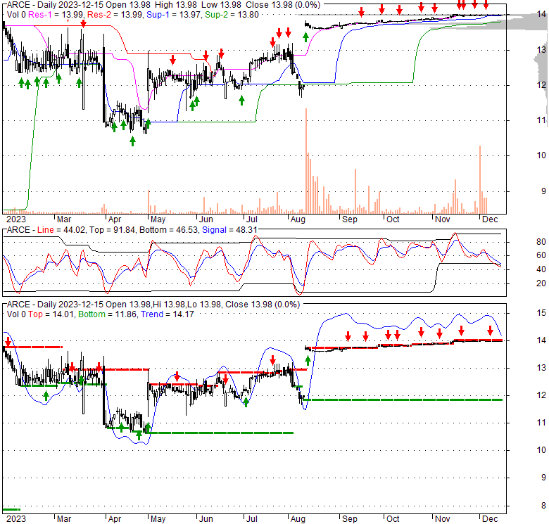Select the Top = 14.01 label in the bottom chart
The height and width of the screenshot is (524, 549).
coord(51,314)
